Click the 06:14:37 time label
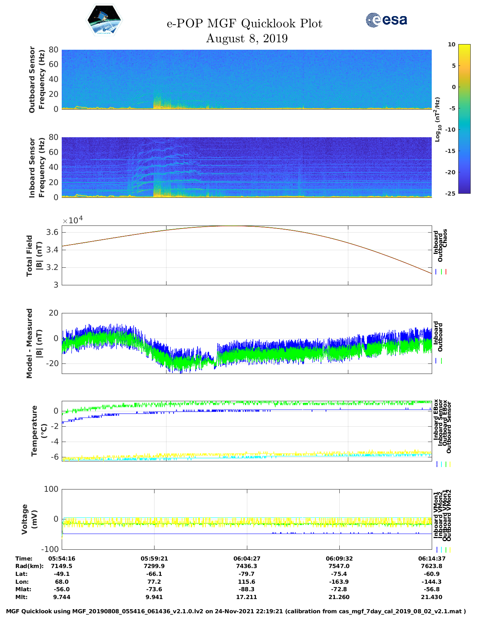 click(431, 558)
